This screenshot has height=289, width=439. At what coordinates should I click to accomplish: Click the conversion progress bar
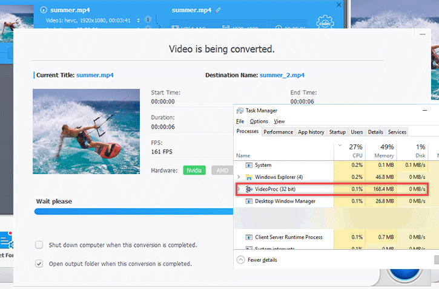[x=133, y=212]
